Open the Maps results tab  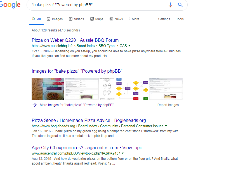pos(97,19)
